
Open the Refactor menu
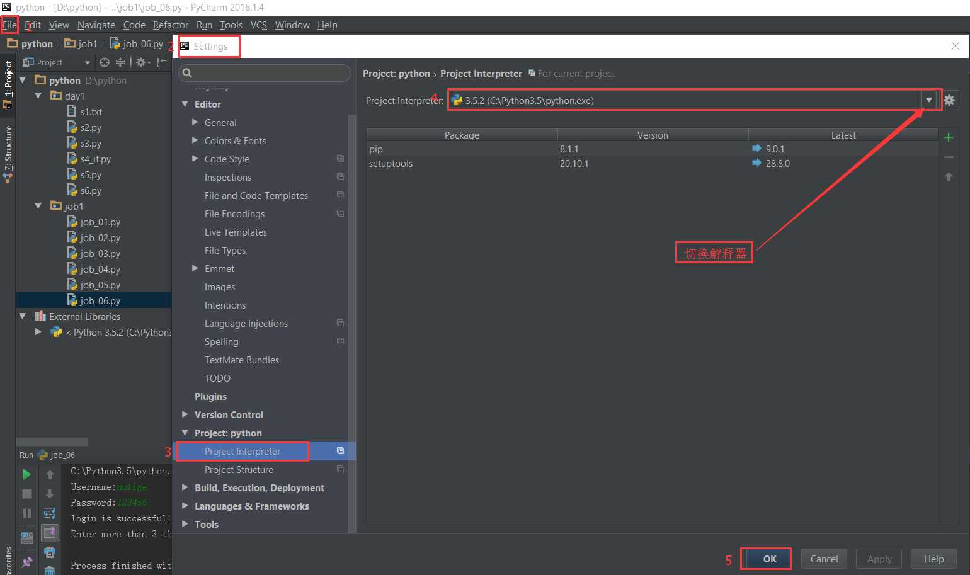171,25
